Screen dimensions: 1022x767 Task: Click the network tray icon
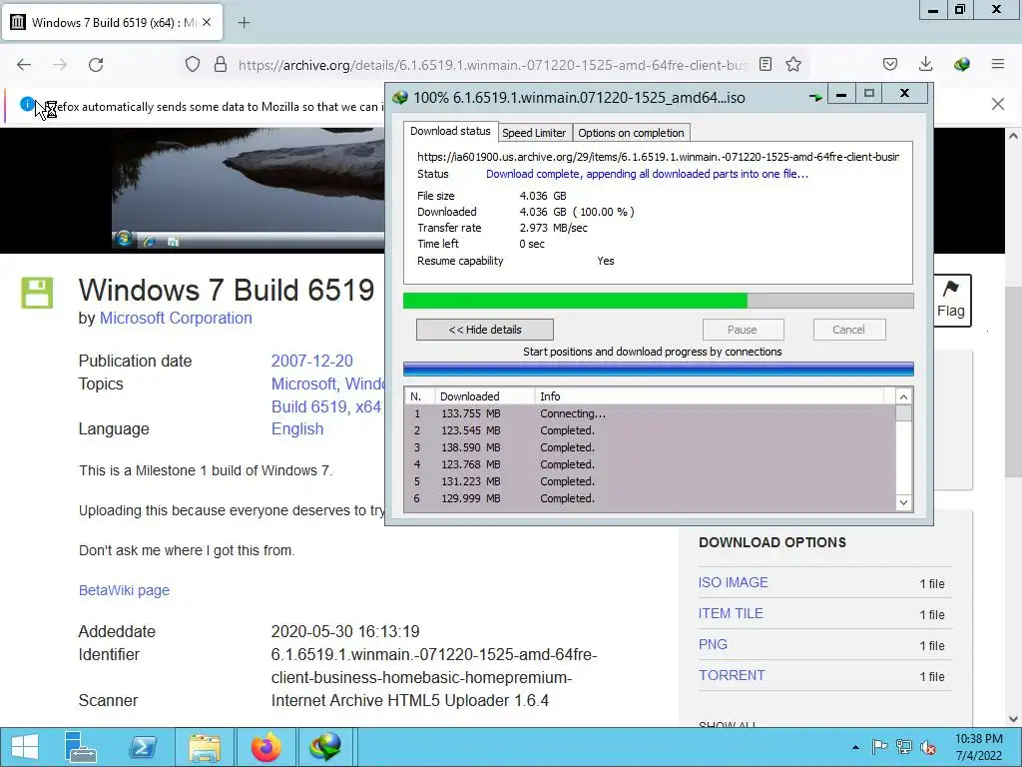(x=904, y=747)
